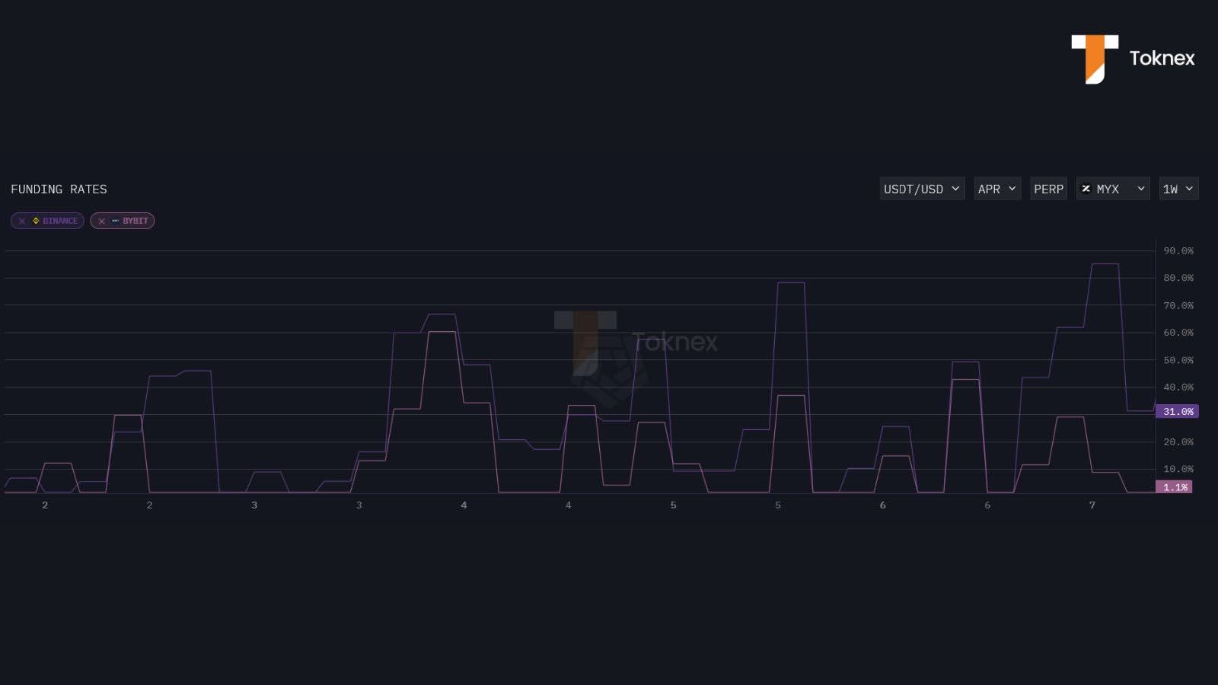Change the 1W timeframe dropdown
This screenshot has height=685, width=1218.
click(1178, 189)
